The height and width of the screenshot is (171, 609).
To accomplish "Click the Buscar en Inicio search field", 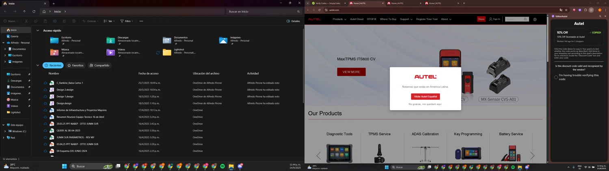I will 264,11.
